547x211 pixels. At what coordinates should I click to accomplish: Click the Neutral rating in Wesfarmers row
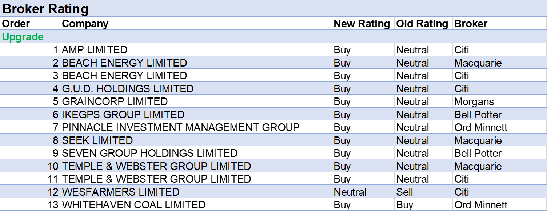350,192
